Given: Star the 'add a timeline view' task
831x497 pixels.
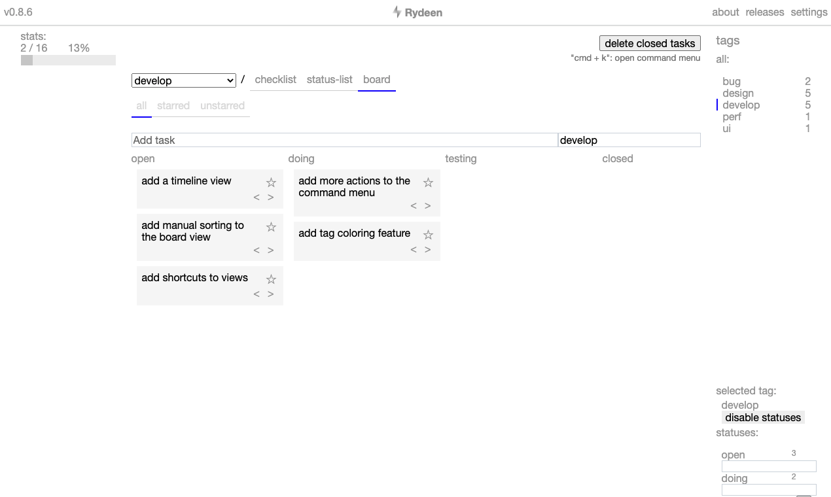Looking at the screenshot, I should coord(271,182).
